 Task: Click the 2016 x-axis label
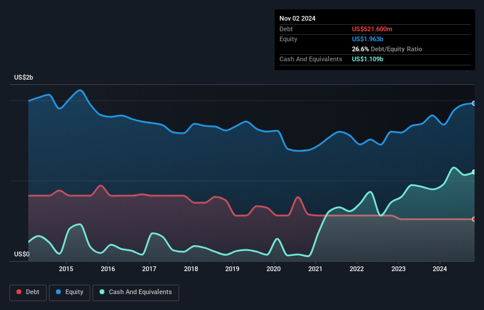(108, 269)
